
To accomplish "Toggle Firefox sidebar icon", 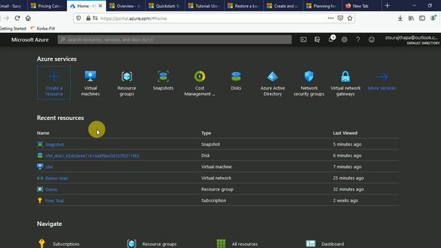I will (422, 19).
